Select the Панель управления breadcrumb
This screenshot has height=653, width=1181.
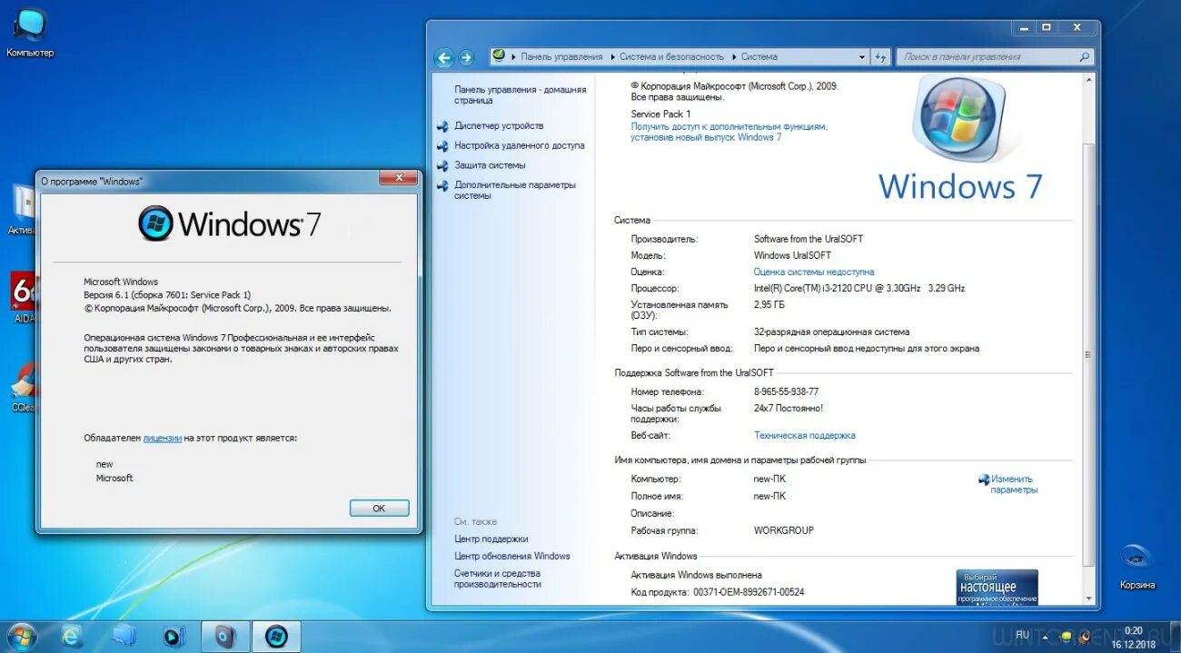click(x=561, y=56)
